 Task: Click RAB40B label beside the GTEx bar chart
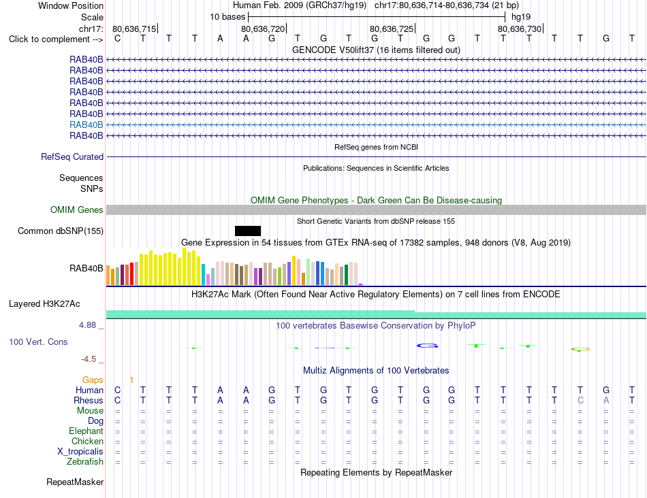point(86,268)
